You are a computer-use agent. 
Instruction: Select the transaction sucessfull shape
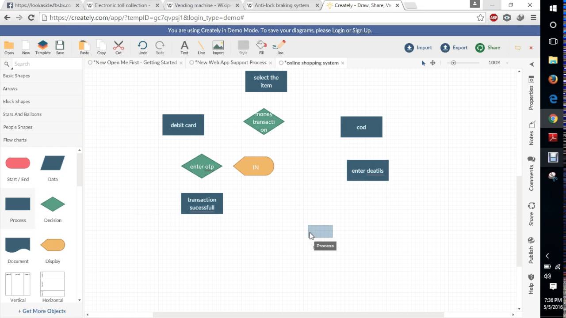202,204
